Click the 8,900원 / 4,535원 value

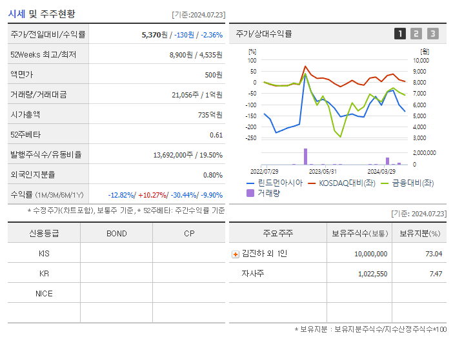196,55
